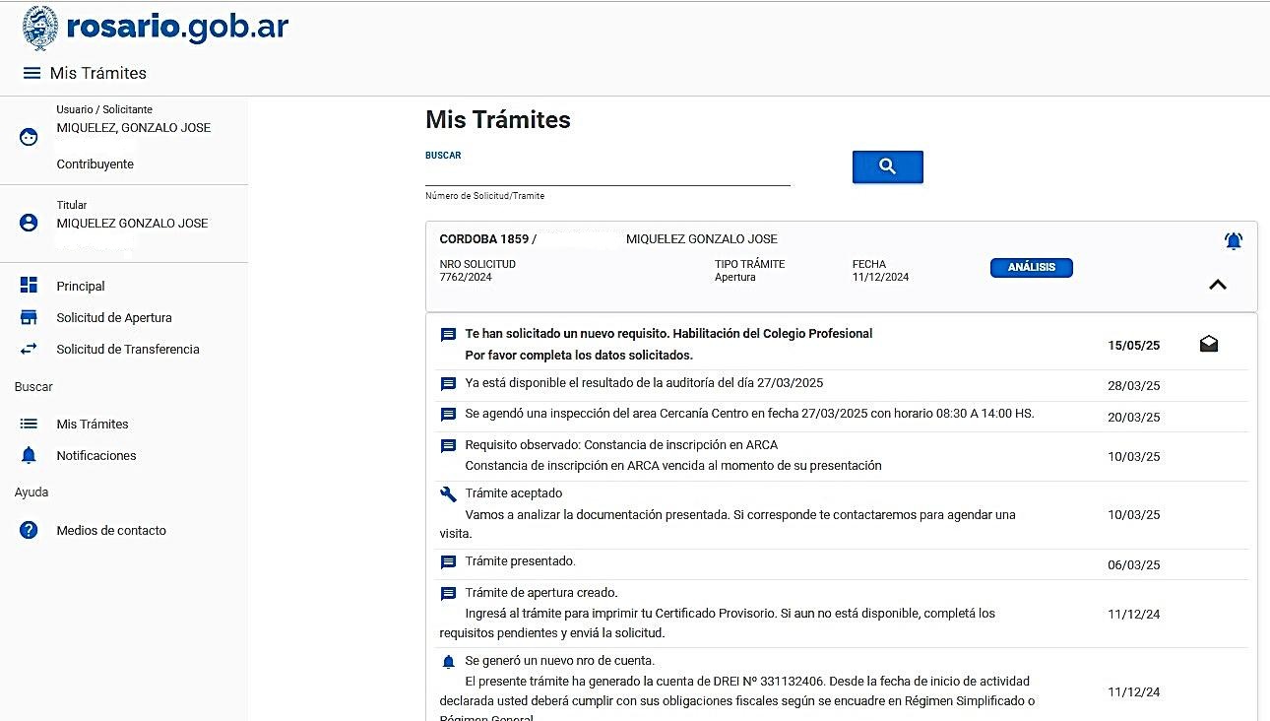Viewport: 1270px width, 721px height.
Task: Collapse the Cordoba 1859 trámite details
Action: click(x=1217, y=285)
